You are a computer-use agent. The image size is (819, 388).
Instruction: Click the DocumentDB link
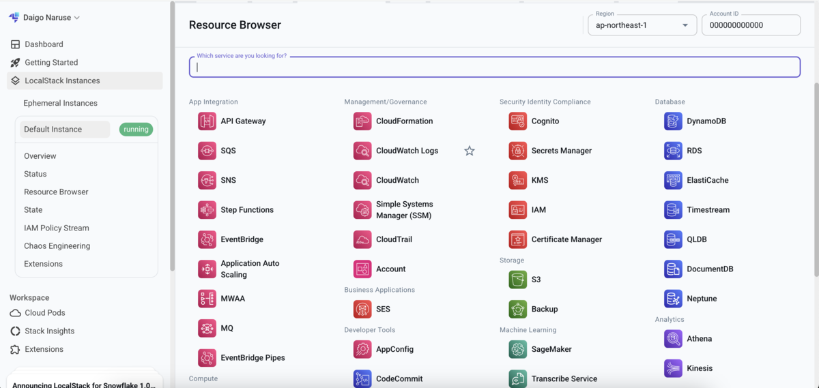pos(710,269)
